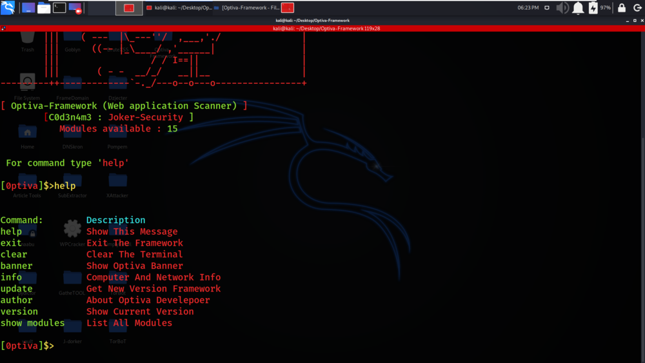
Task: Click the 'Show This Message' description
Action: [x=132, y=231]
